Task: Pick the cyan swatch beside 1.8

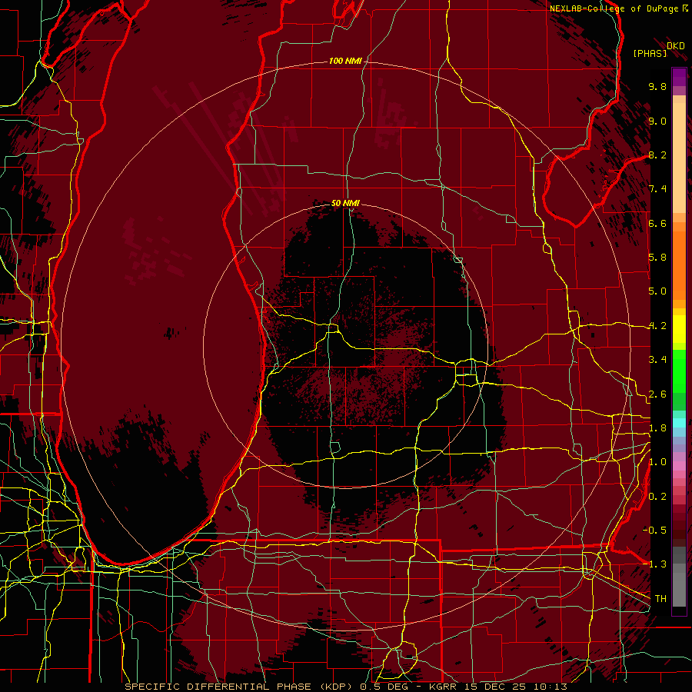Action: [x=679, y=423]
